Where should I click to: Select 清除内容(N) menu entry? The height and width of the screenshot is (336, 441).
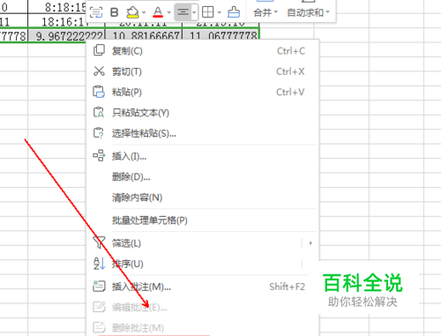(203, 198)
